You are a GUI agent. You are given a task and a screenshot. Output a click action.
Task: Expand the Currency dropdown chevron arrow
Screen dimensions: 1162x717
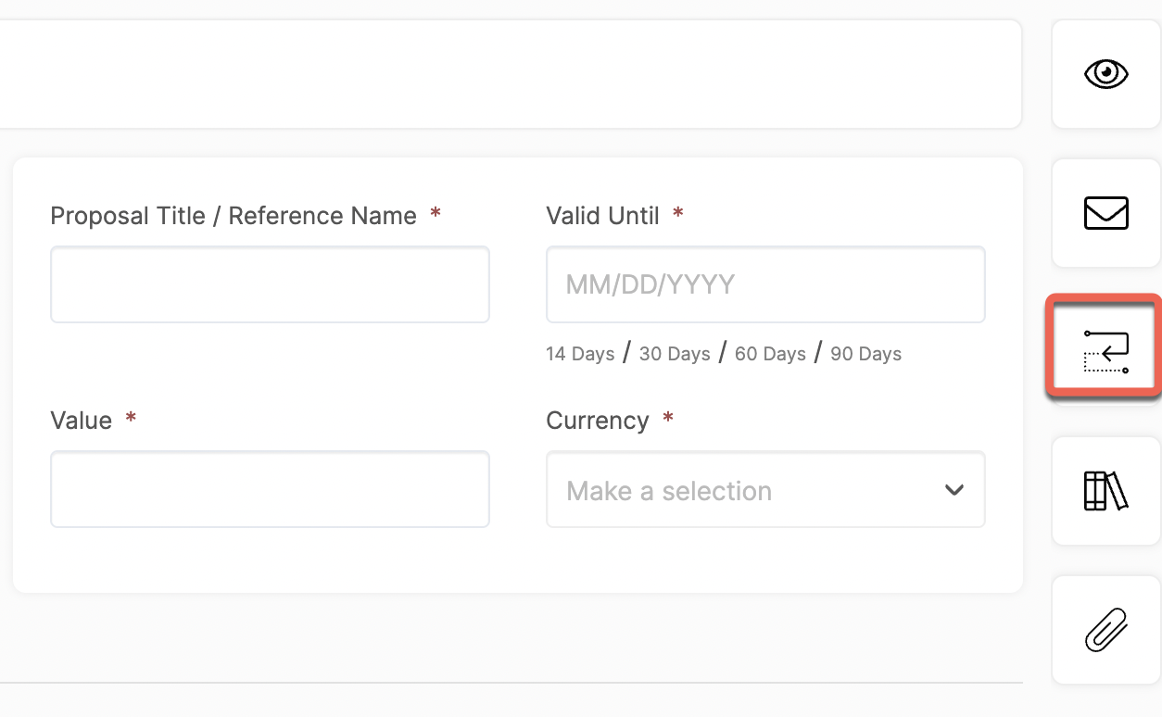(x=954, y=490)
